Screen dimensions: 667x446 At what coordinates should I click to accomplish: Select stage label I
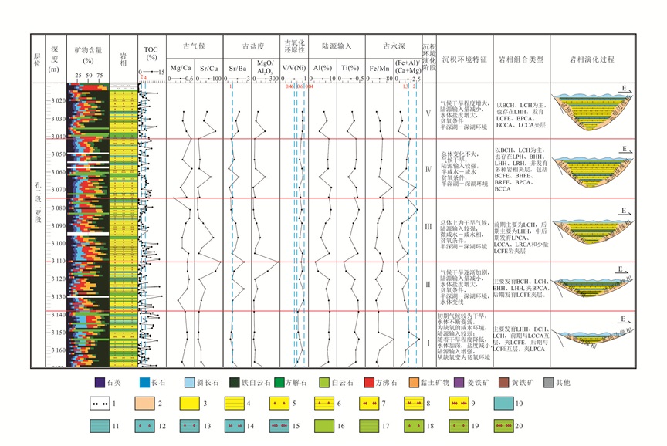pos(428,343)
